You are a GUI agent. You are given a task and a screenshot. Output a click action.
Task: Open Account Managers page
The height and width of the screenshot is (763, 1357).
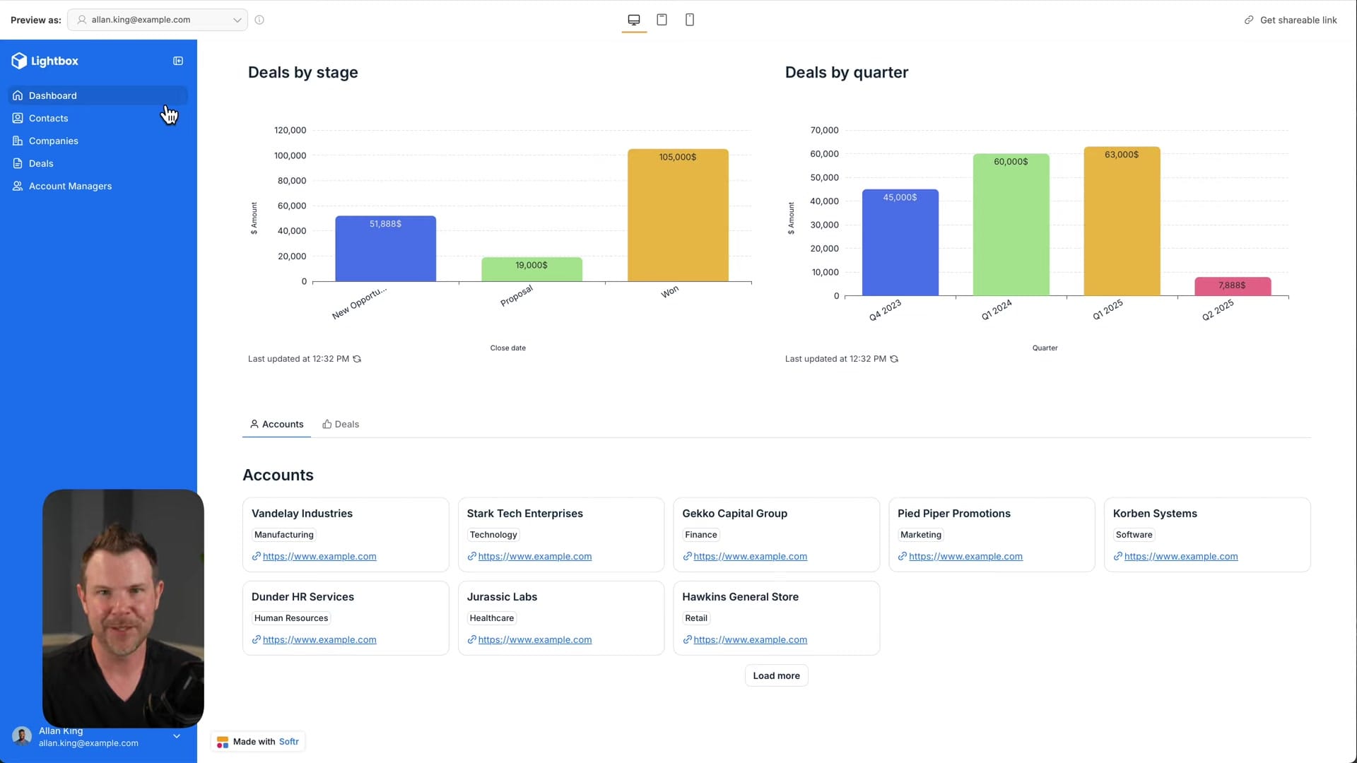click(98, 186)
